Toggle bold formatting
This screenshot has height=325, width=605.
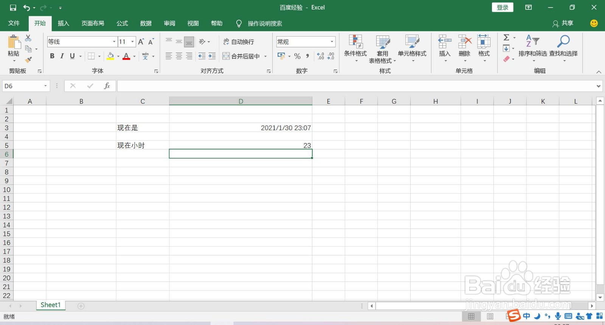pos(52,56)
